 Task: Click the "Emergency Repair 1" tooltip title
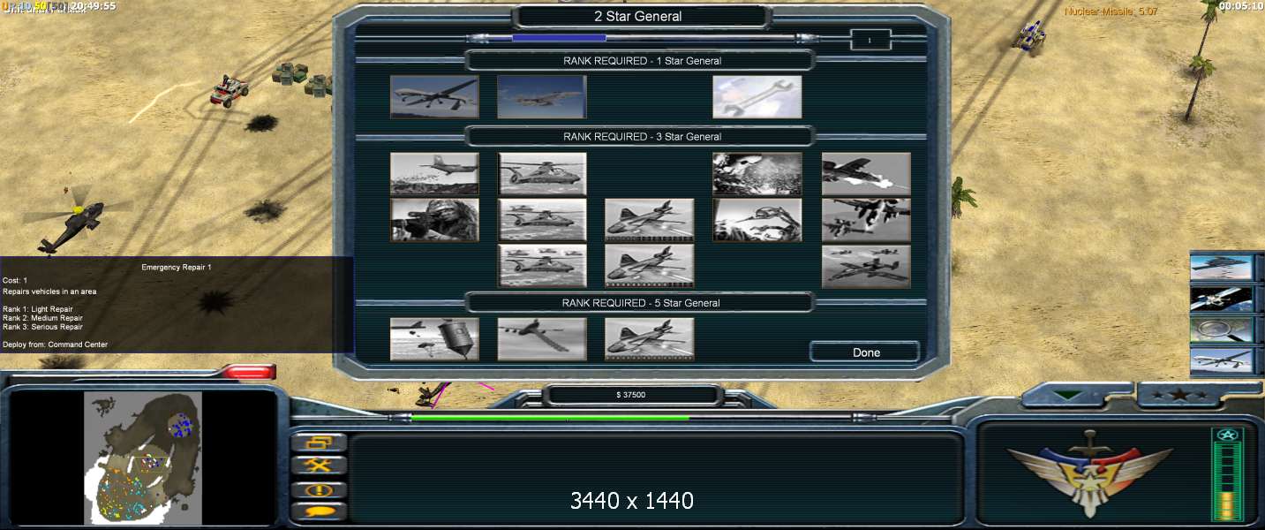(177, 267)
